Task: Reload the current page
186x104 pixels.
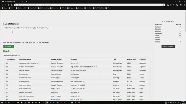Action: pyautogui.click(x=8, y=5)
